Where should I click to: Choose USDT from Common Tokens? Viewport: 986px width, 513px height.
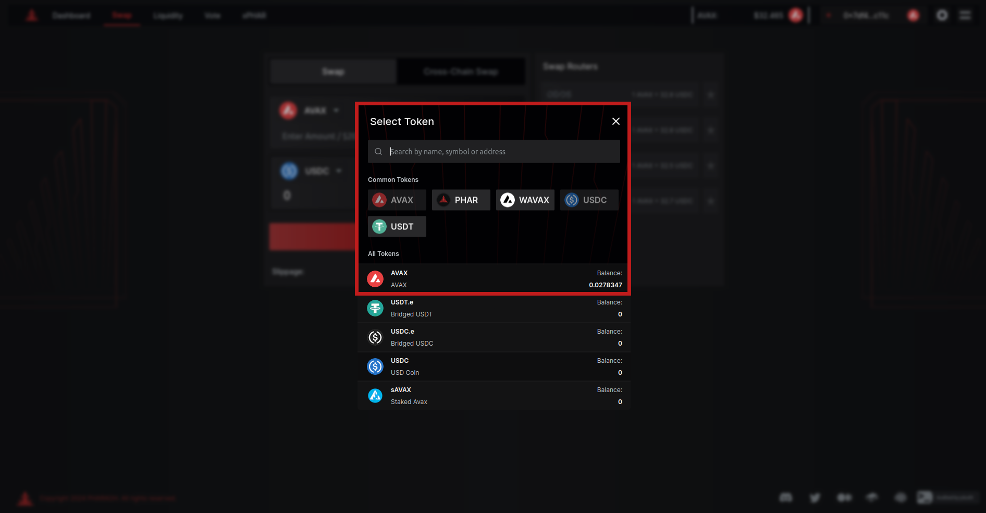(x=397, y=227)
